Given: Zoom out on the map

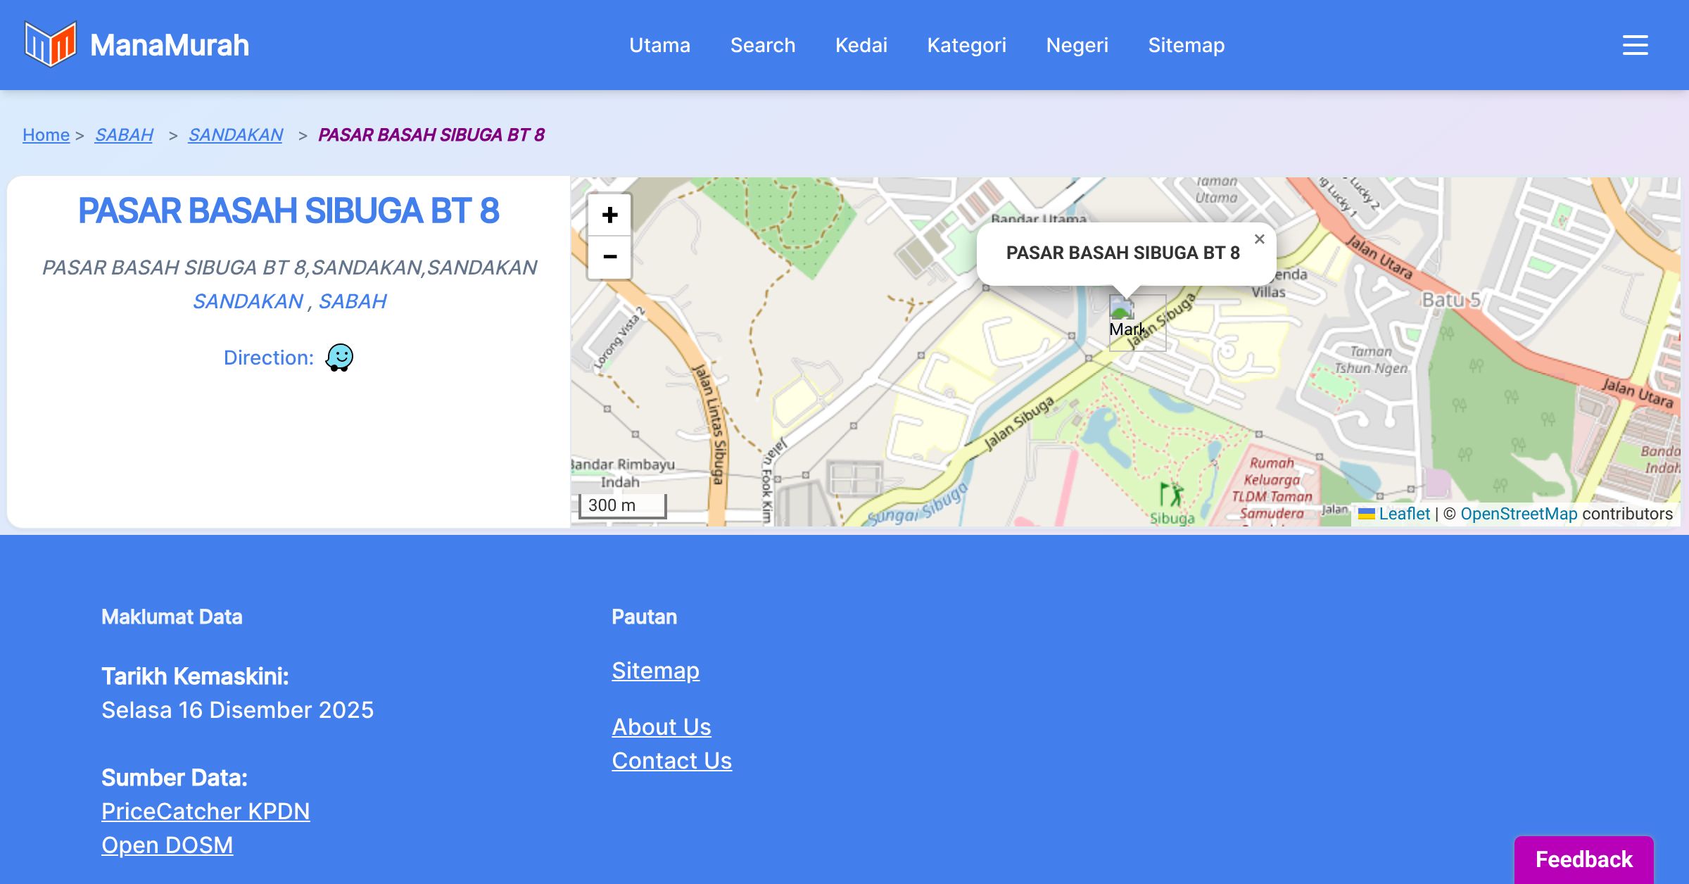Looking at the screenshot, I should tap(609, 257).
